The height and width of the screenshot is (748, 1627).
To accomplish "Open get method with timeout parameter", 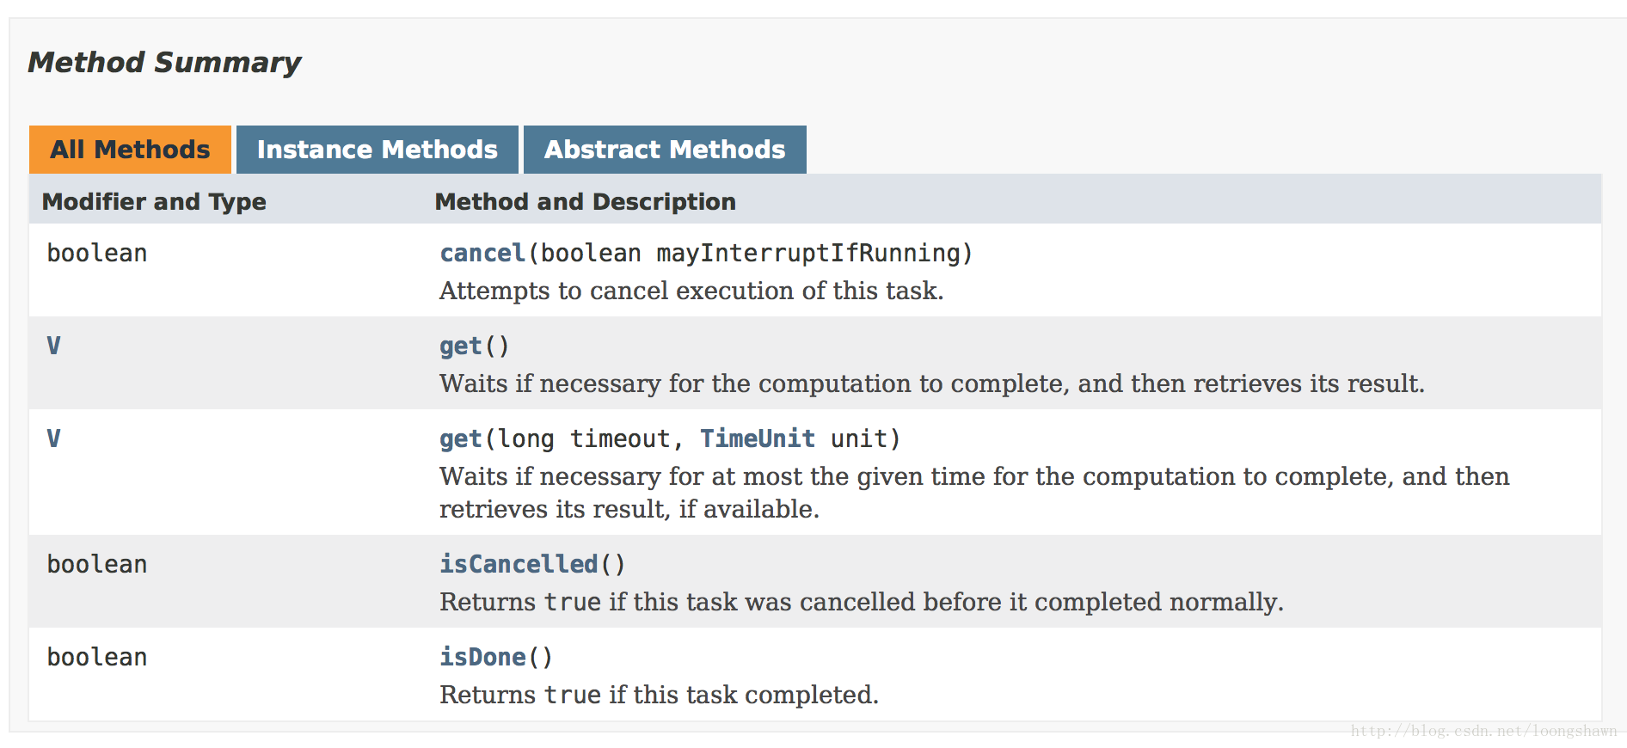I will click(x=461, y=438).
